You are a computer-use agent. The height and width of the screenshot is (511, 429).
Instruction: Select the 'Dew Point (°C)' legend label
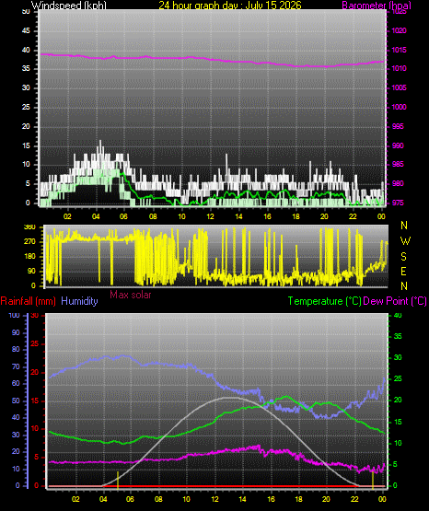pyautogui.click(x=395, y=301)
